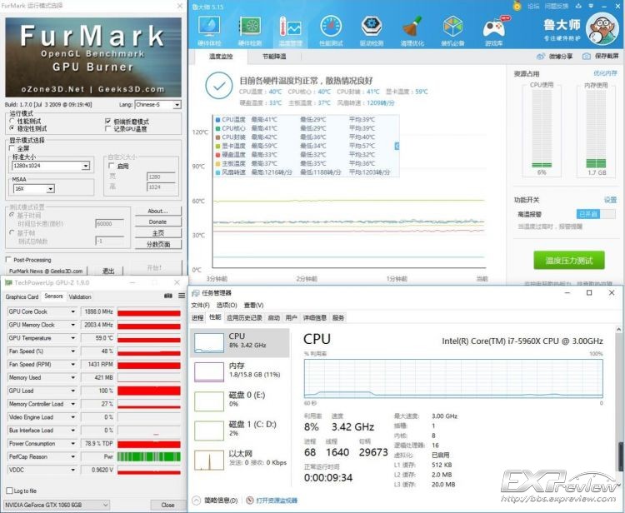625x513 pixels.
Task: Click 显卡温度 yellow-green legend swatch
Action: click(217, 146)
